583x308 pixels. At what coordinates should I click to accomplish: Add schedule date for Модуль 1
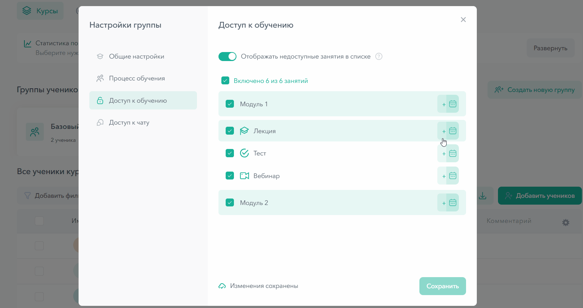tap(448, 104)
